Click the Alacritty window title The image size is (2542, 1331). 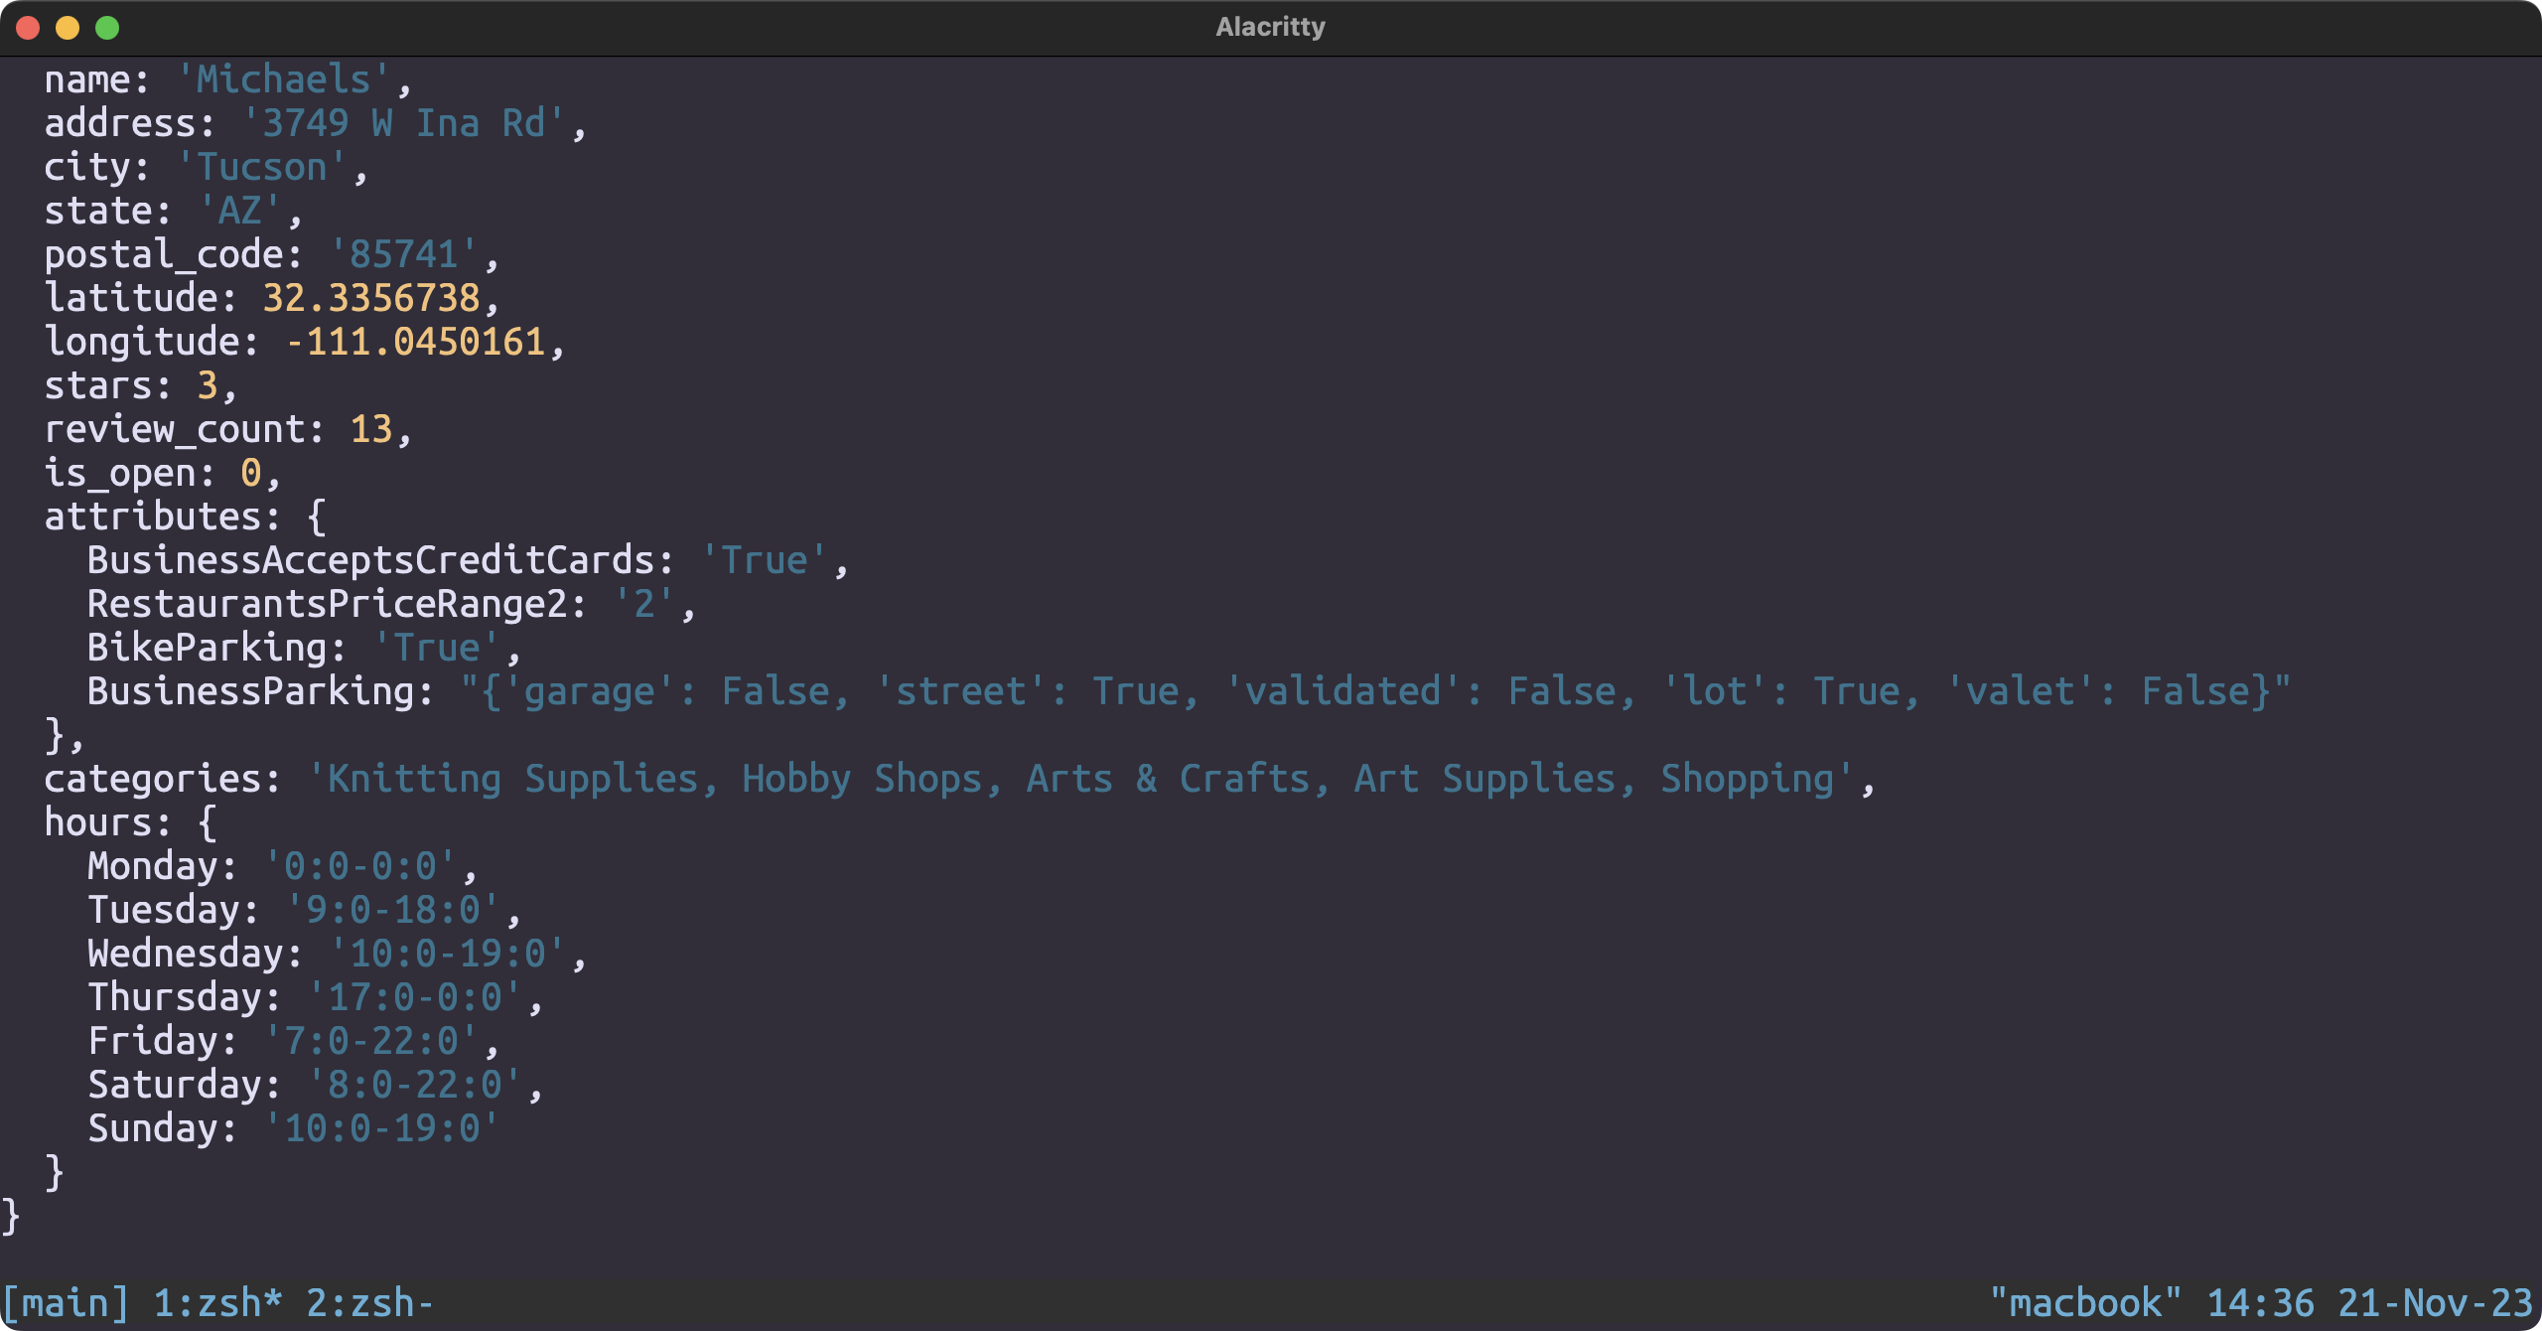pyautogui.click(x=1270, y=27)
